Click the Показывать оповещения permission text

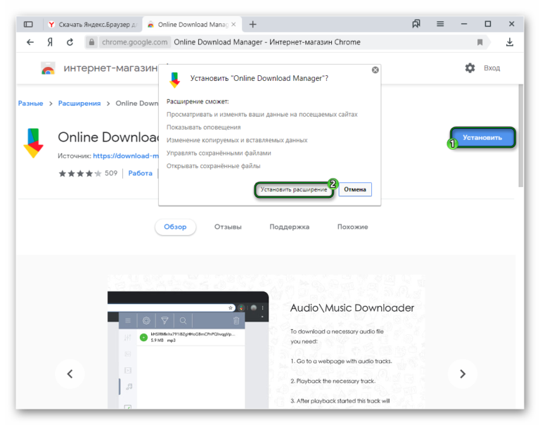tap(203, 127)
